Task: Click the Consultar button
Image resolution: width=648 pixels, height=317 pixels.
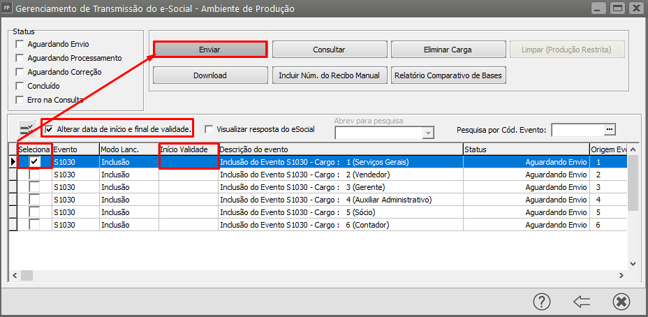Action: coord(330,50)
